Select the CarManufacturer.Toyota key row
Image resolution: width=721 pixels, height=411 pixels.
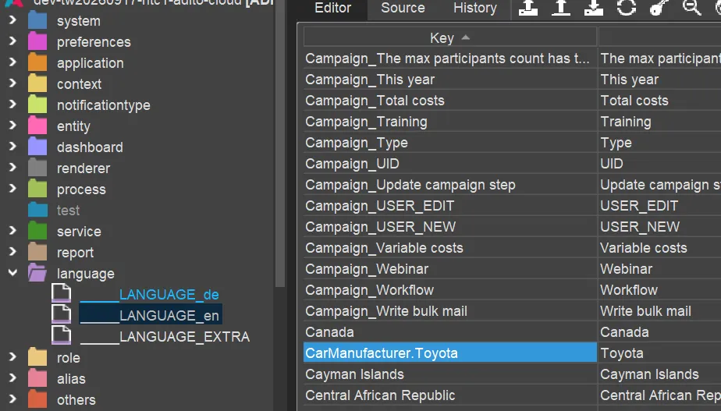click(449, 353)
